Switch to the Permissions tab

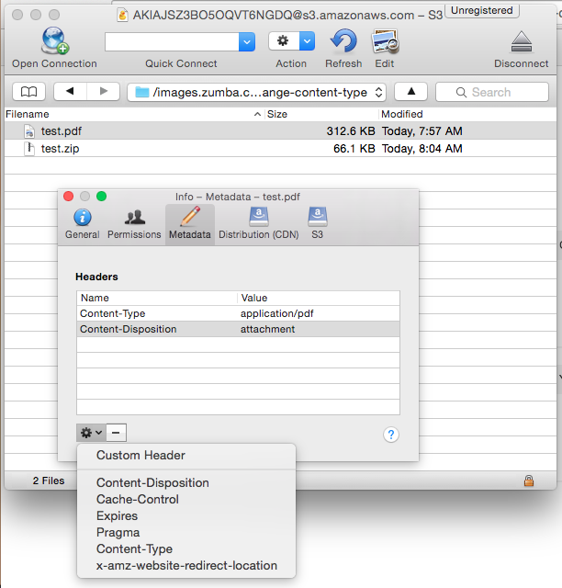(x=134, y=224)
